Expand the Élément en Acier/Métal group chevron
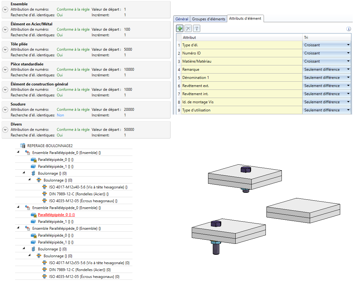The width and height of the screenshot is (354, 282). tap(5, 30)
